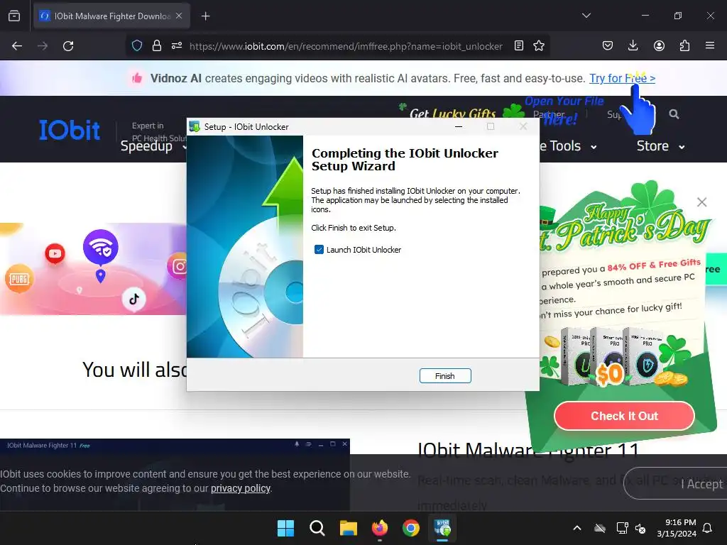Viewport: 727px width, 545px height.
Task: Open the clock showing 9:16 PM
Action: click(x=677, y=528)
